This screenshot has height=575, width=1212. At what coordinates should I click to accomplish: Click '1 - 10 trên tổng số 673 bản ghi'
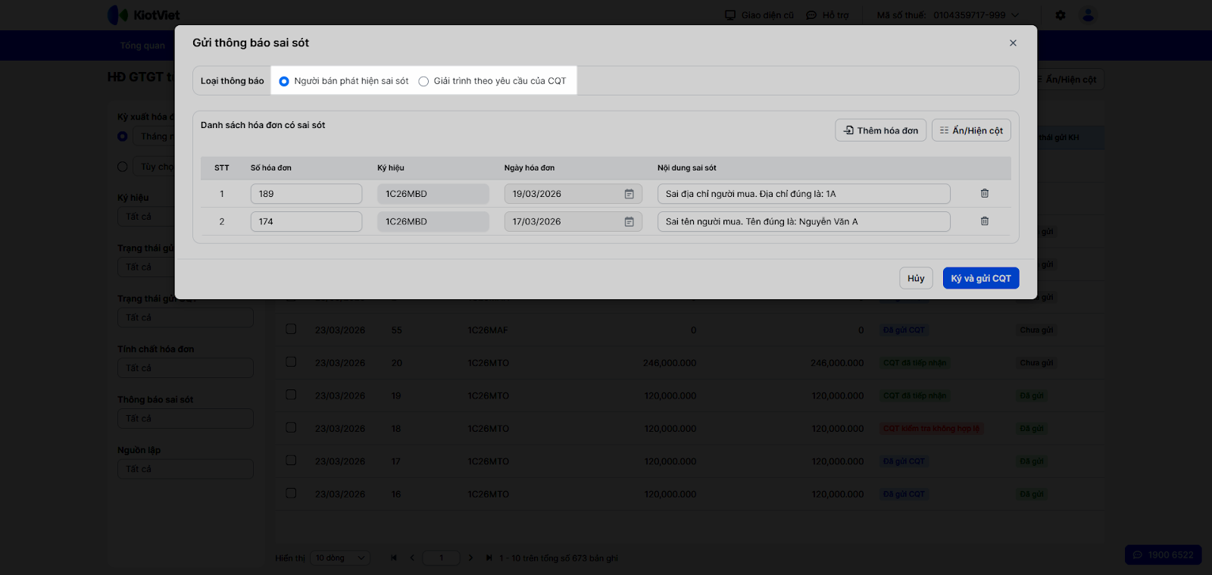point(559,558)
